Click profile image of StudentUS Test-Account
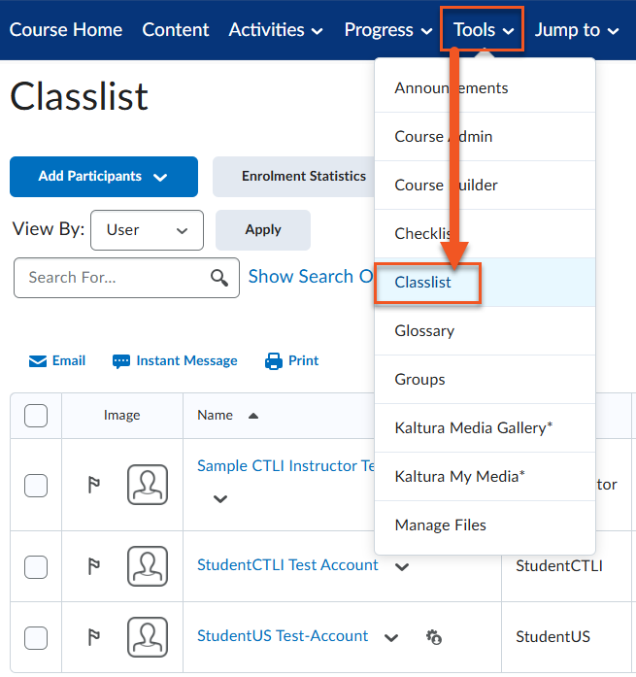 click(148, 637)
